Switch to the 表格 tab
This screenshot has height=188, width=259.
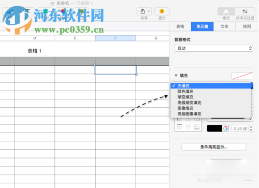pos(180,26)
